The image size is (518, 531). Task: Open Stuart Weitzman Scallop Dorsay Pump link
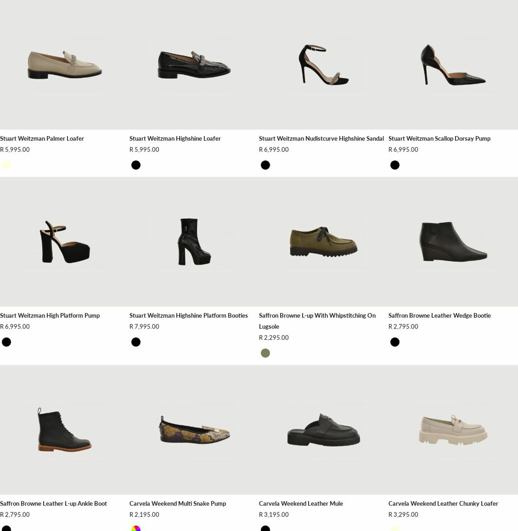439,139
